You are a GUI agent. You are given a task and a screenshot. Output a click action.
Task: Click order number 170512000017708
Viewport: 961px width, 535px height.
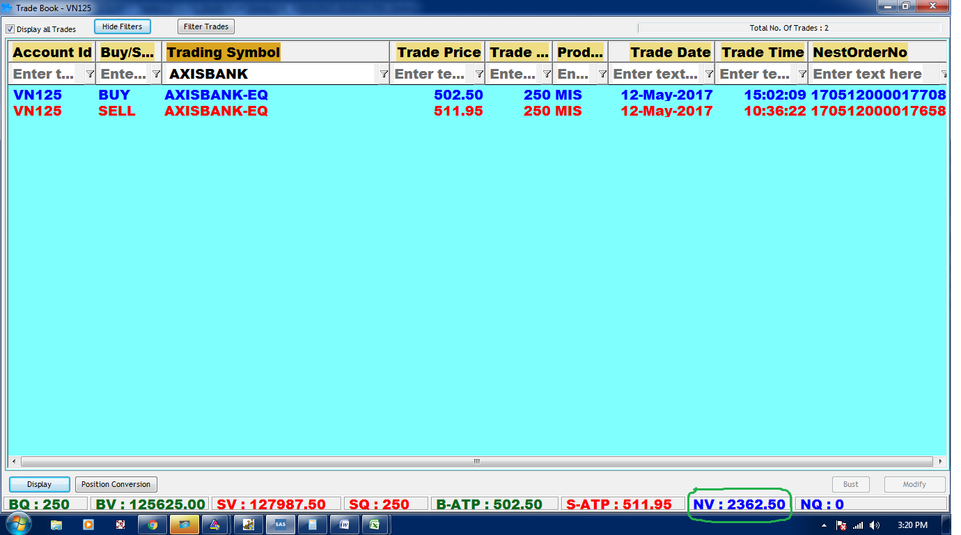point(879,95)
